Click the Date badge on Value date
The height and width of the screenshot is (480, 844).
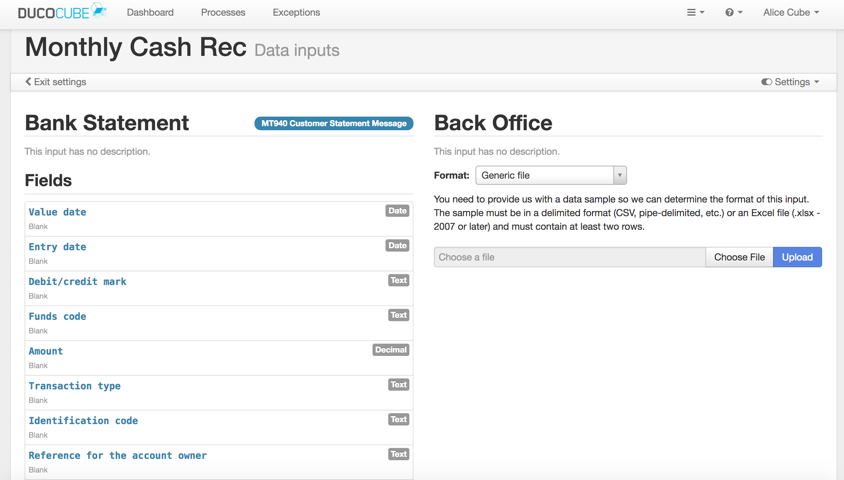(x=397, y=211)
